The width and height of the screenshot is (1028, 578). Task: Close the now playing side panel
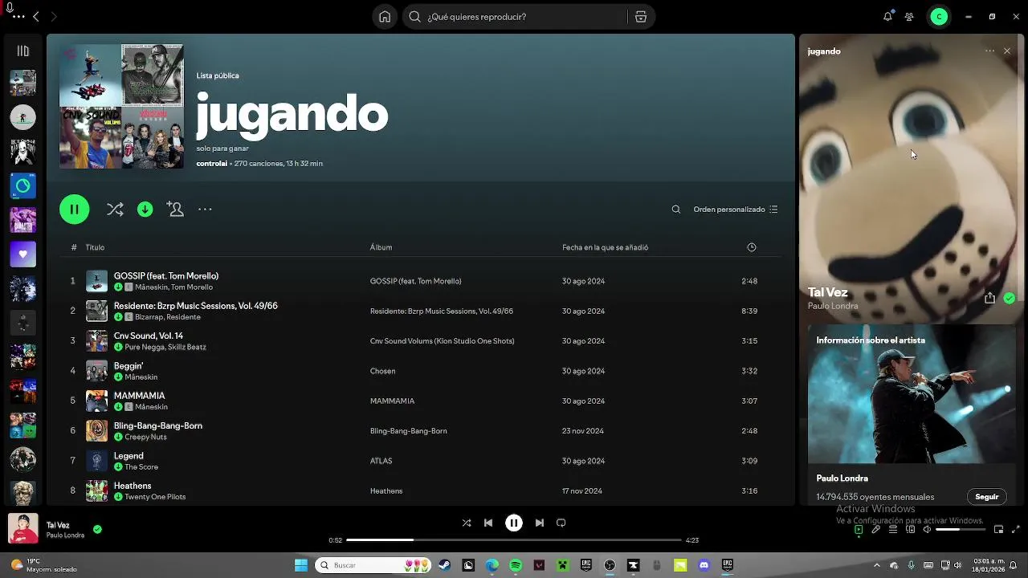(1007, 51)
